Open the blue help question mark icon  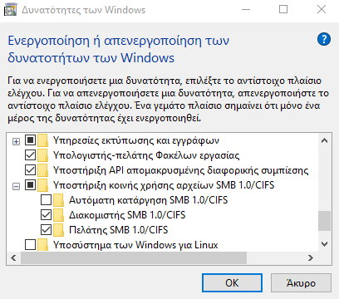324,39
